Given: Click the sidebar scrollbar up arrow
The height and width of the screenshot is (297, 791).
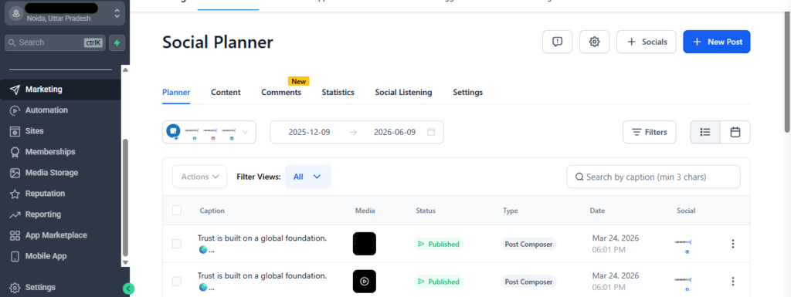Looking at the screenshot, I should pyautogui.click(x=126, y=69).
